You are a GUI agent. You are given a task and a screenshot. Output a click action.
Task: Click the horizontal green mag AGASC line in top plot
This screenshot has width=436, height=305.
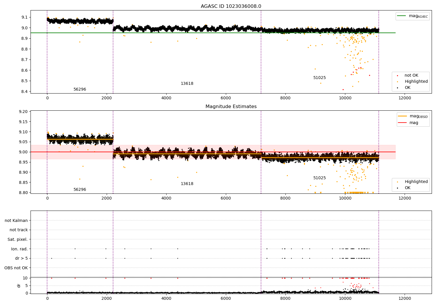[213, 33]
